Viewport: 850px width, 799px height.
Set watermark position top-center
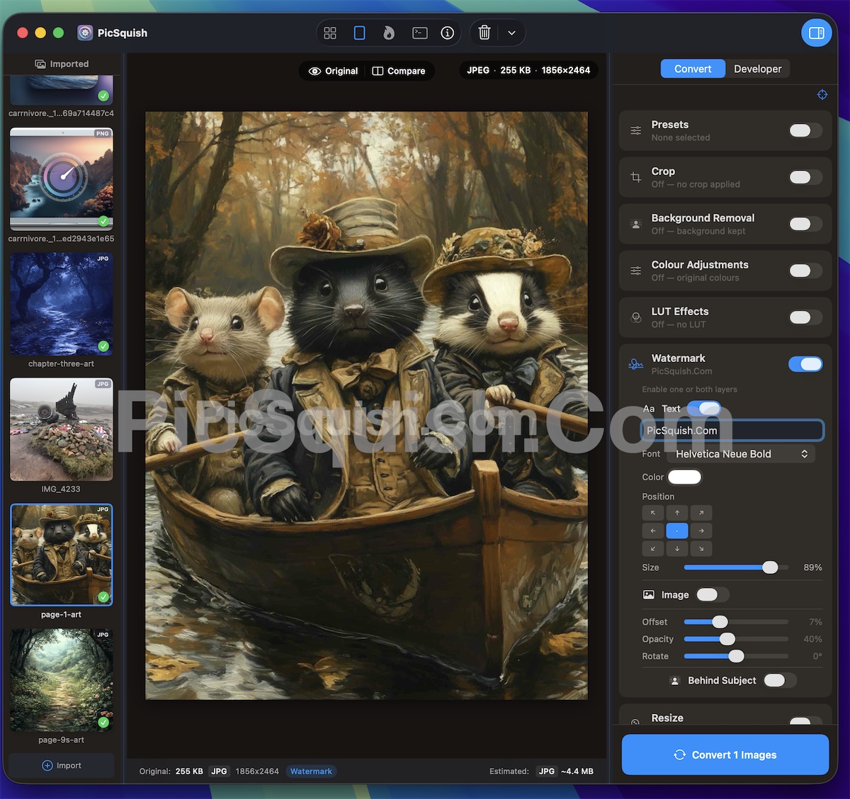tap(677, 512)
